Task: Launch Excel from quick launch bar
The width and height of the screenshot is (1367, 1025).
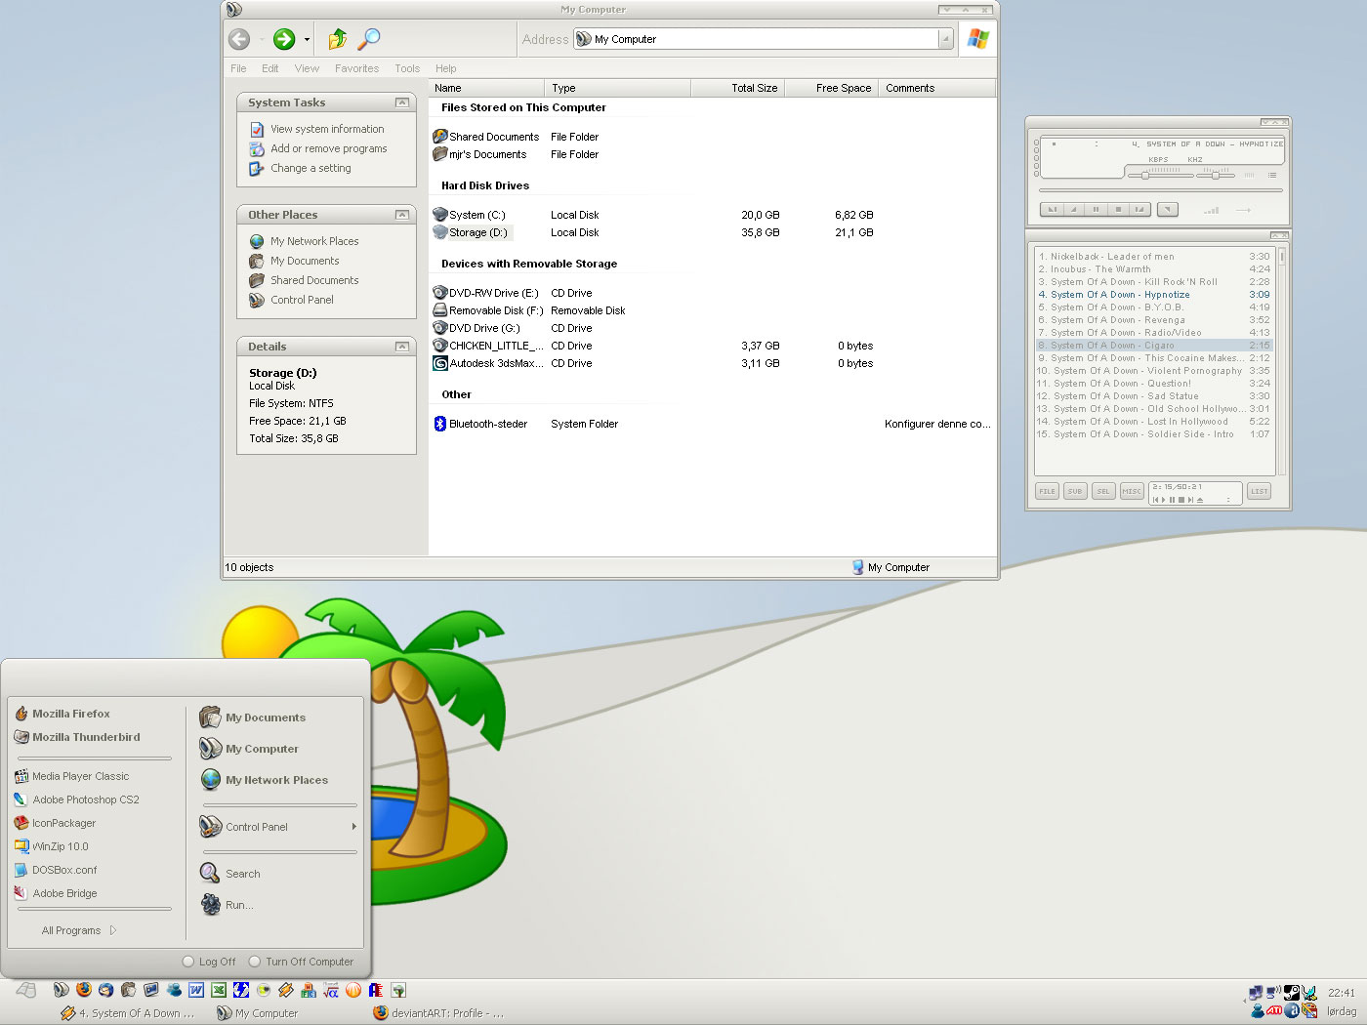Action: click(219, 990)
